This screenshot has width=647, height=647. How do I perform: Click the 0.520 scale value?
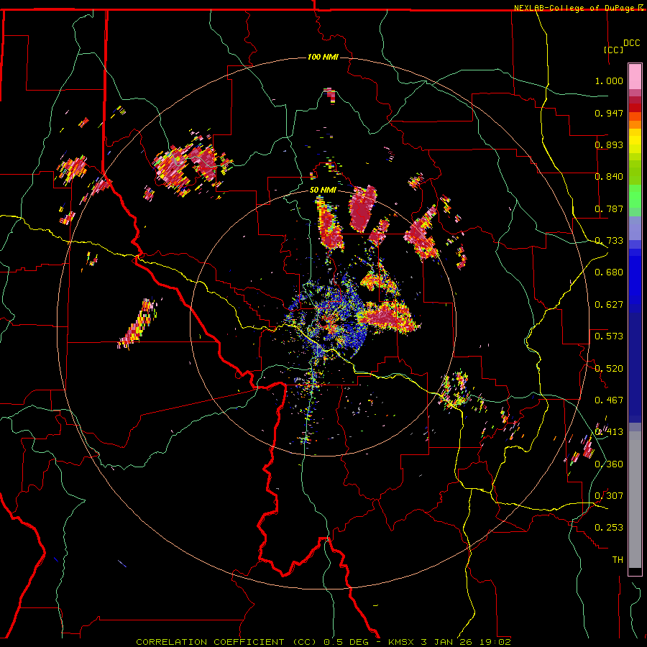[x=609, y=369]
